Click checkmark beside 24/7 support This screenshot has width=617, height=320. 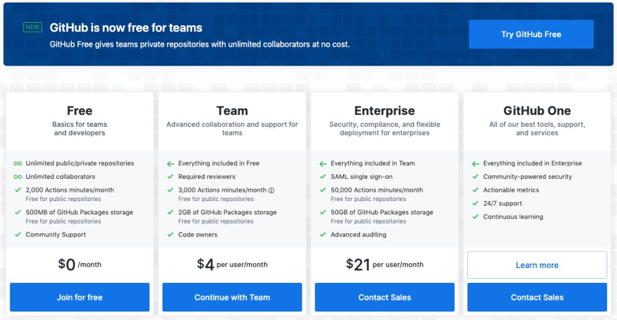(x=475, y=203)
